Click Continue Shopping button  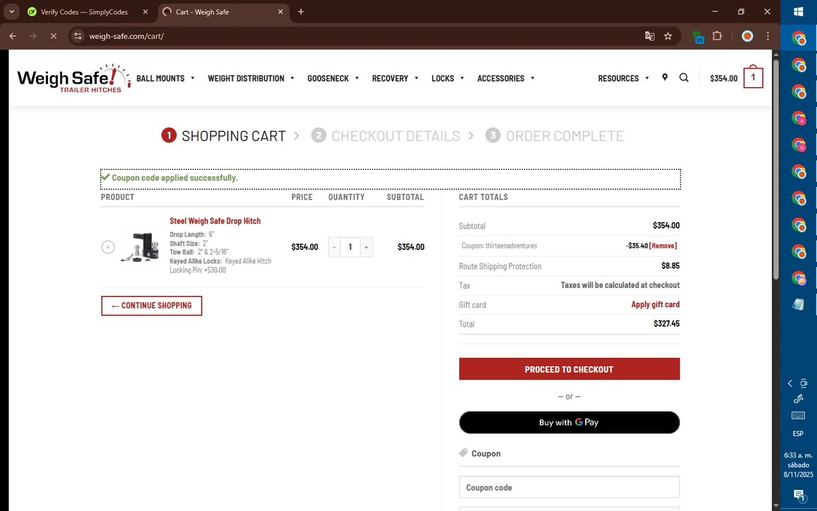pos(151,306)
